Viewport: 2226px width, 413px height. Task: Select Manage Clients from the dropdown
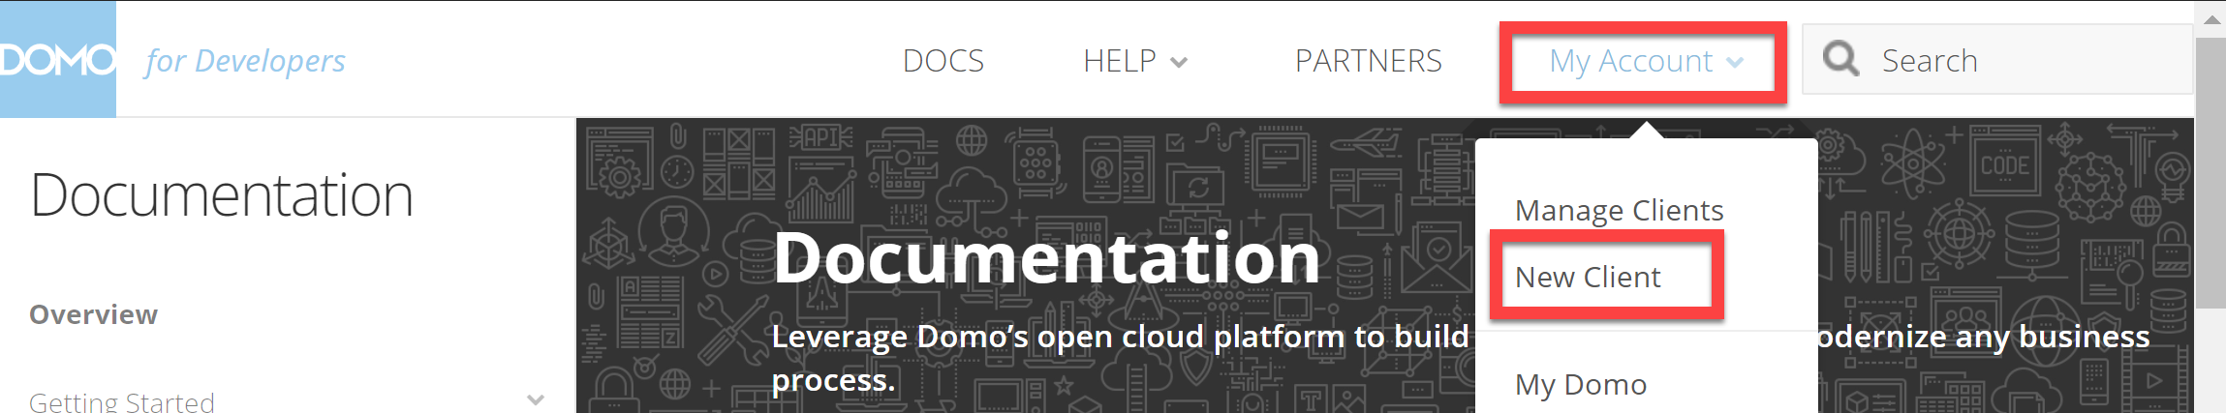pyautogui.click(x=1619, y=210)
